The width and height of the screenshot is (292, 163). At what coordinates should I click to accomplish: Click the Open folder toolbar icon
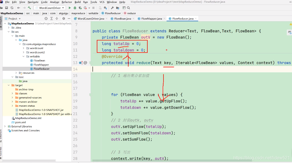click(x=2, y=8)
